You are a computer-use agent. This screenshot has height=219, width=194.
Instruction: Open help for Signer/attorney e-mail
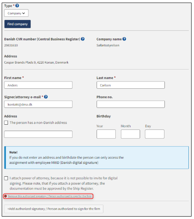[x=46, y=97]
